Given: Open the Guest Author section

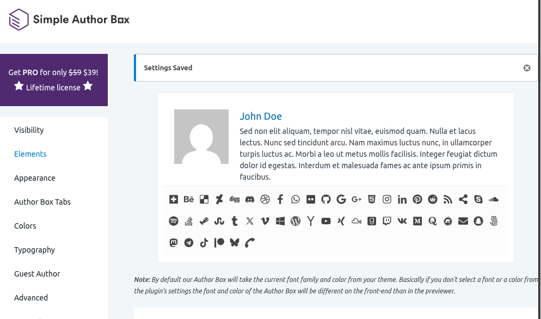Looking at the screenshot, I should coord(37,274).
